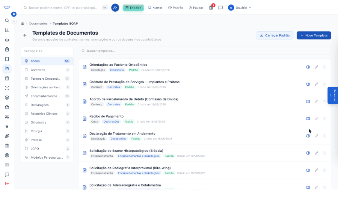The width and height of the screenshot is (347, 203).
Task: Click the Novo Template button
Action: 314,35
